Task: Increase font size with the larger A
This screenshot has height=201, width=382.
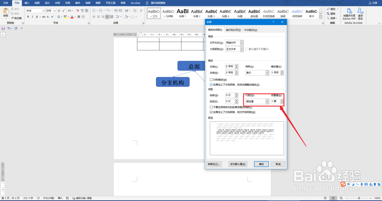Action: (59, 11)
